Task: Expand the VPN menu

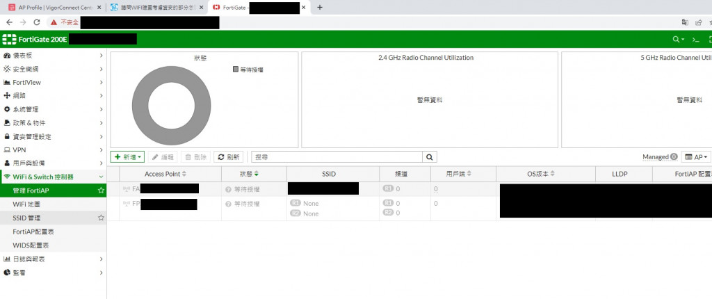Action: point(53,149)
